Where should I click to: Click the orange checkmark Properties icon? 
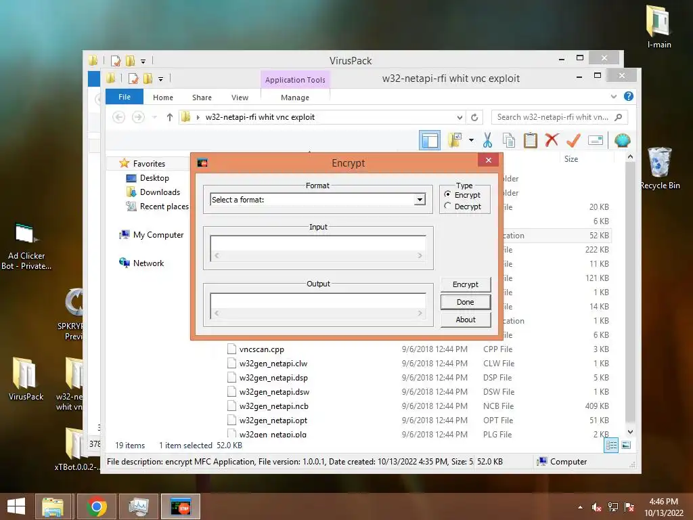573,140
